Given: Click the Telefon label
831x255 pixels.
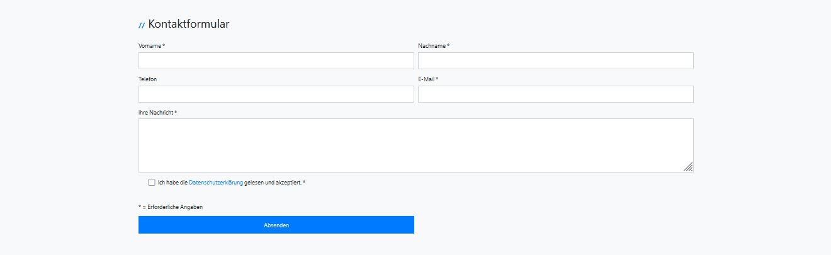Looking at the screenshot, I should pos(147,79).
